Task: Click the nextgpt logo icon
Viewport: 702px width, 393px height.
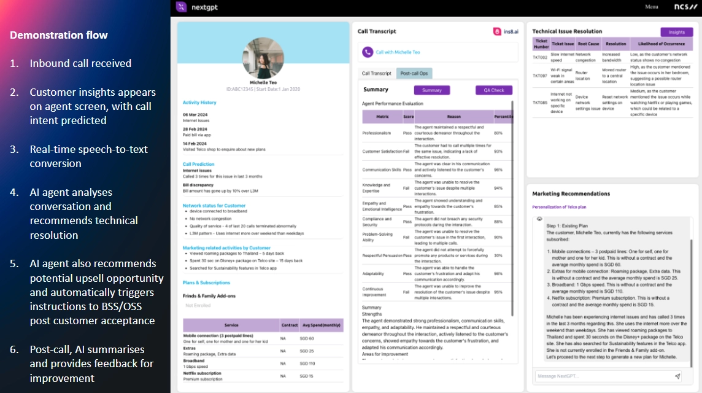Action: point(180,7)
